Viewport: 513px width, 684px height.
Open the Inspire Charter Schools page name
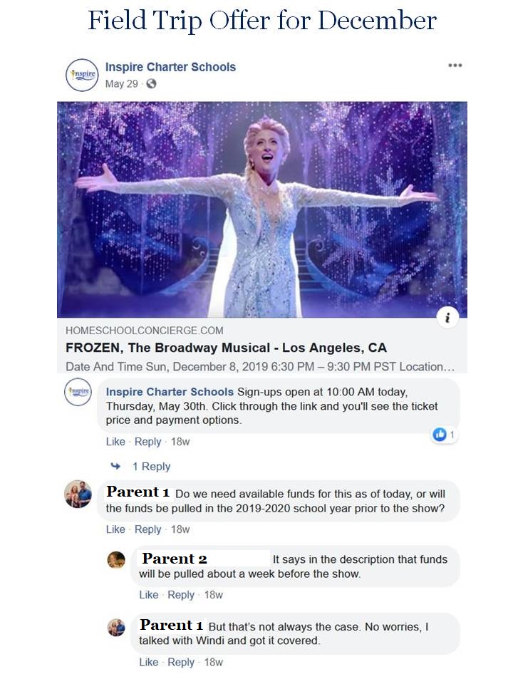(x=170, y=67)
